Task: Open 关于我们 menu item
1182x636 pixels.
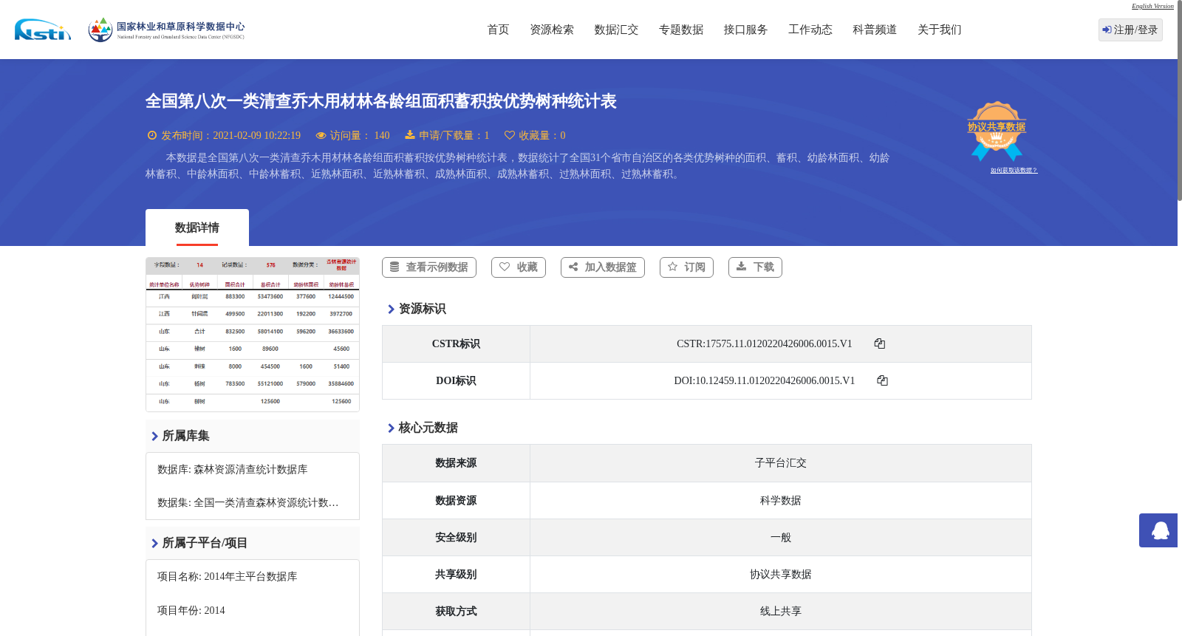Action: 940,30
